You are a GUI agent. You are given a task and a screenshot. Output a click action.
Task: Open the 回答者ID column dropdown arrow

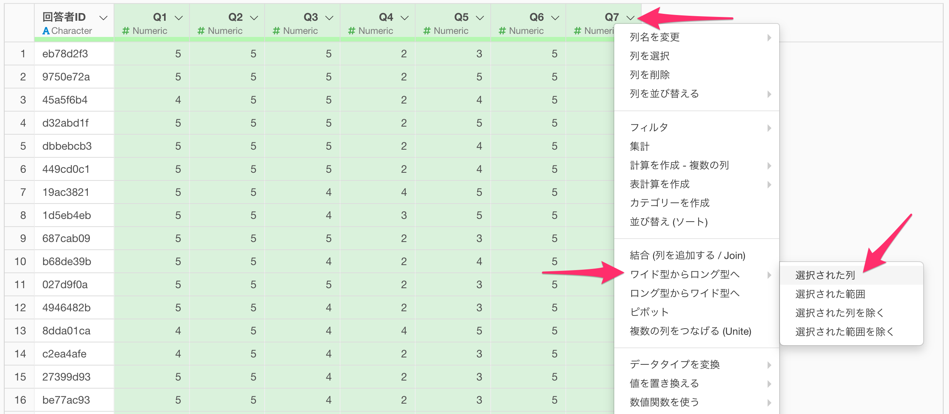click(x=103, y=18)
